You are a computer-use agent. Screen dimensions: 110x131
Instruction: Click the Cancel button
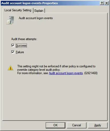pyautogui.click(x=77, y=125)
